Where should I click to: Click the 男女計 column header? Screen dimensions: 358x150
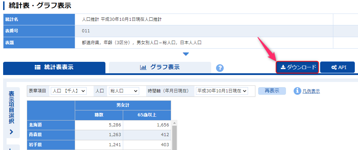(123, 105)
